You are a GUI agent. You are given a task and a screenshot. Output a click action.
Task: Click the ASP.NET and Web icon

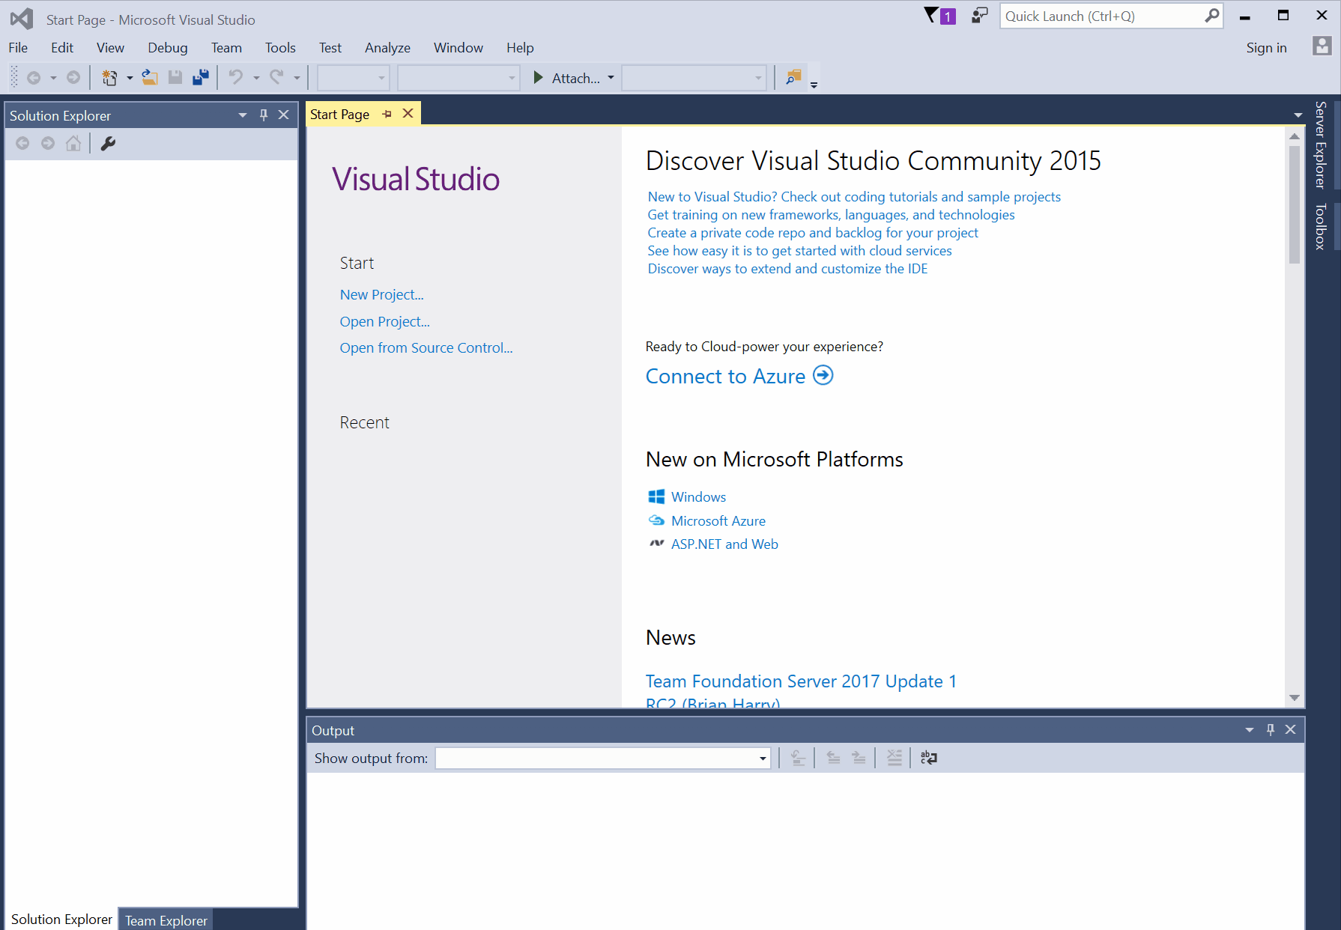(x=656, y=544)
